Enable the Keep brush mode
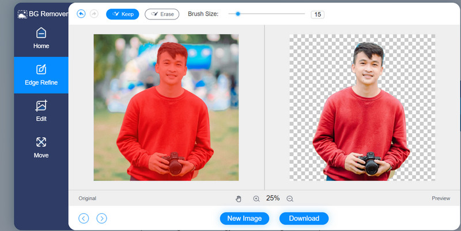This screenshot has height=231, width=461. [x=123, y=14]
